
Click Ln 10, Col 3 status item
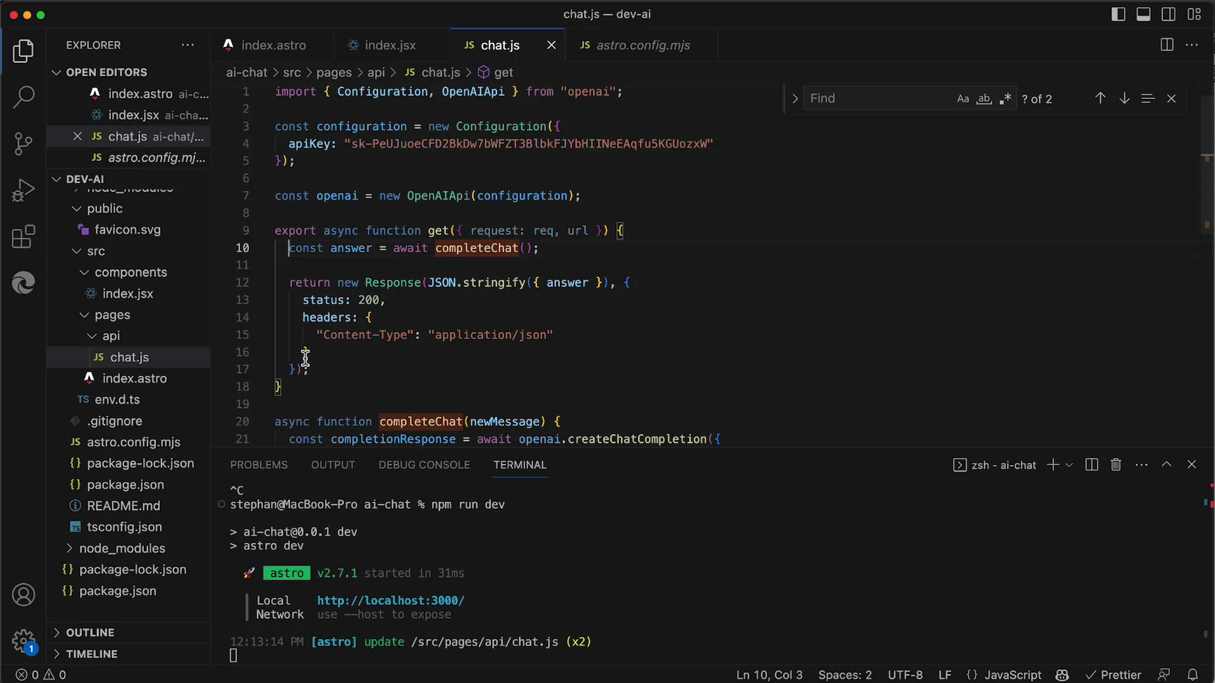(769, 675)
